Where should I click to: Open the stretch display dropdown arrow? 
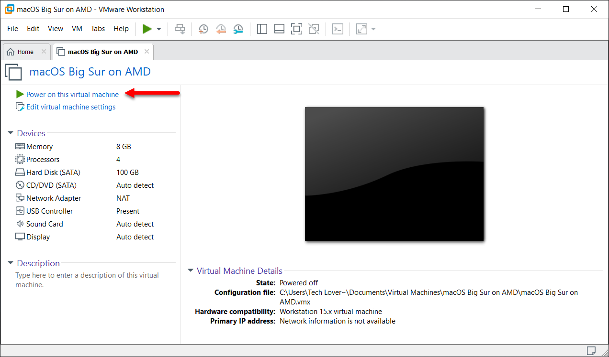coord(373,29)
